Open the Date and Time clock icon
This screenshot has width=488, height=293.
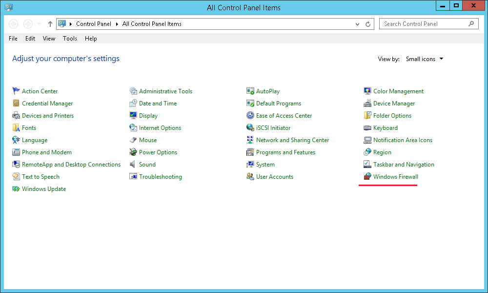pyautogui.click(x=133, y=103)
